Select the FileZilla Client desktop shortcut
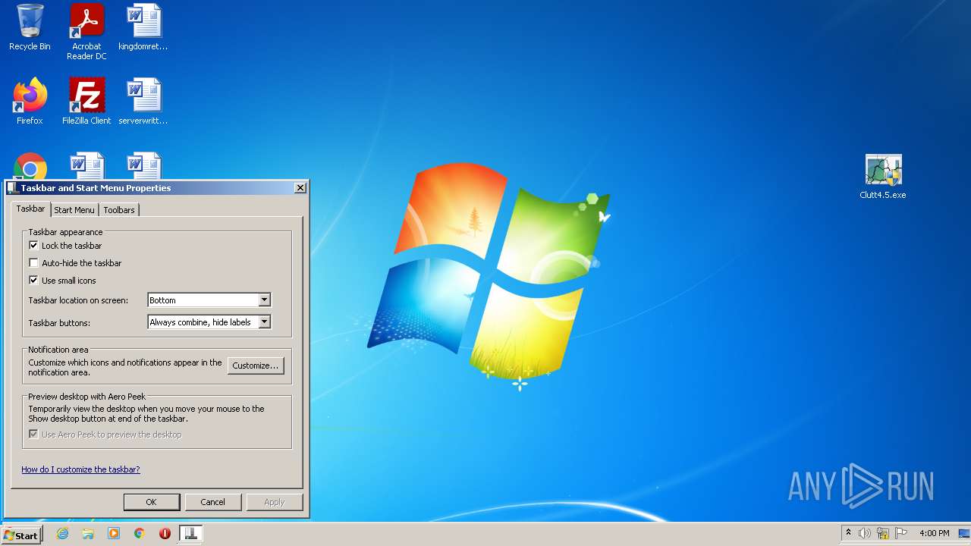The image size is (971, 546). click(x=86, y=101)
